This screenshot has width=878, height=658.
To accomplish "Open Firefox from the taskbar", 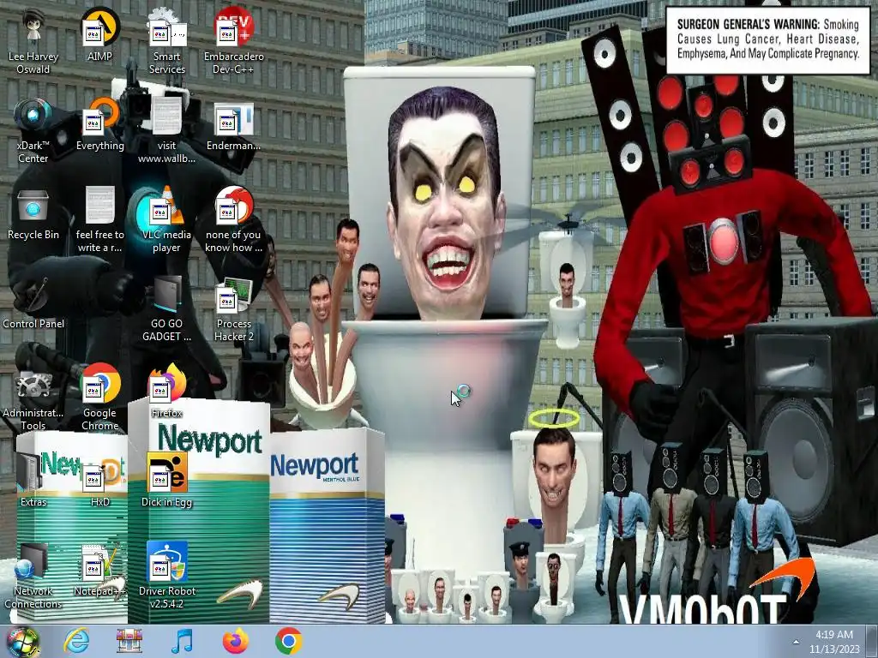I will tap(236, 641).
